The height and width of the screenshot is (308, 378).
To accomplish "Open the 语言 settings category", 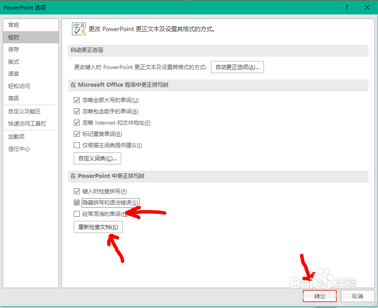I will 31,74.
